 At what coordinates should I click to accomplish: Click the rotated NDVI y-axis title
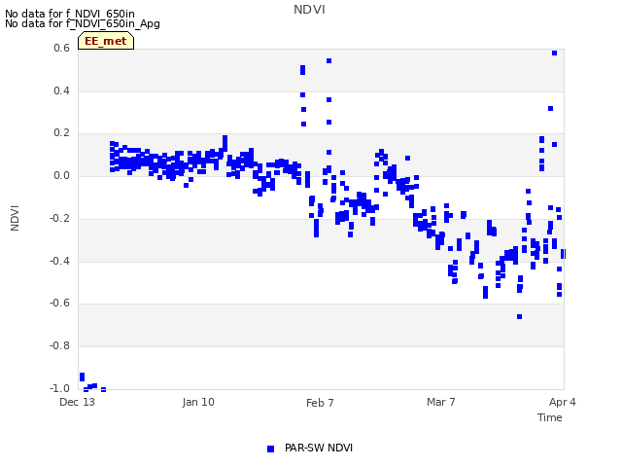[15, 218]
